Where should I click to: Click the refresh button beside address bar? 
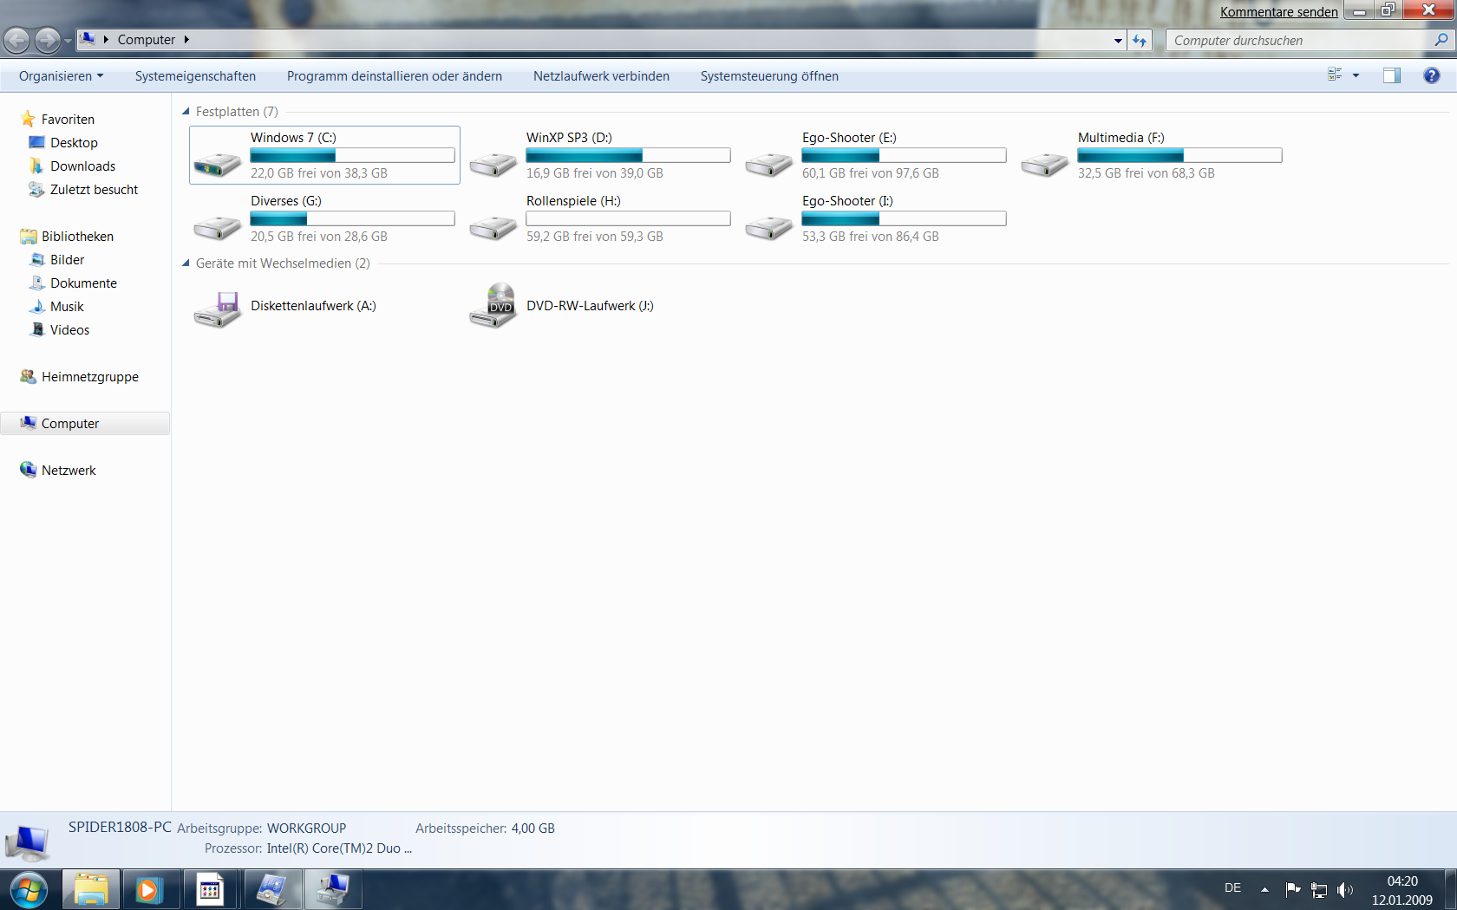point(1140,41)
